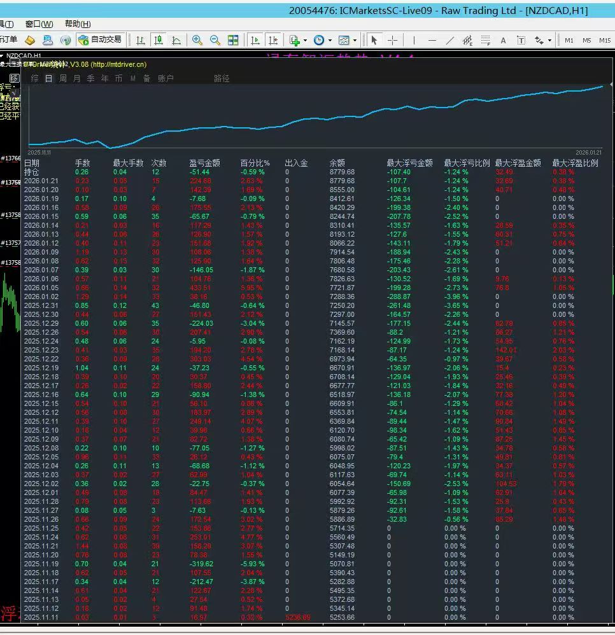Switch timeframe to M1
Image resolution: width=615 pixels, height=635 pixels.
click(569, 41)
